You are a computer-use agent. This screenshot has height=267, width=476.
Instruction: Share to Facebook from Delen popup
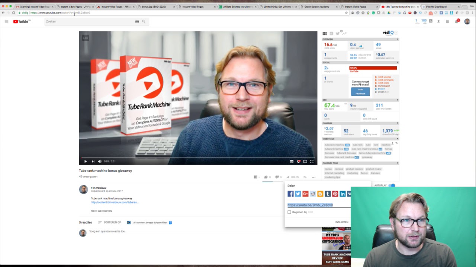tap(290, 194)
